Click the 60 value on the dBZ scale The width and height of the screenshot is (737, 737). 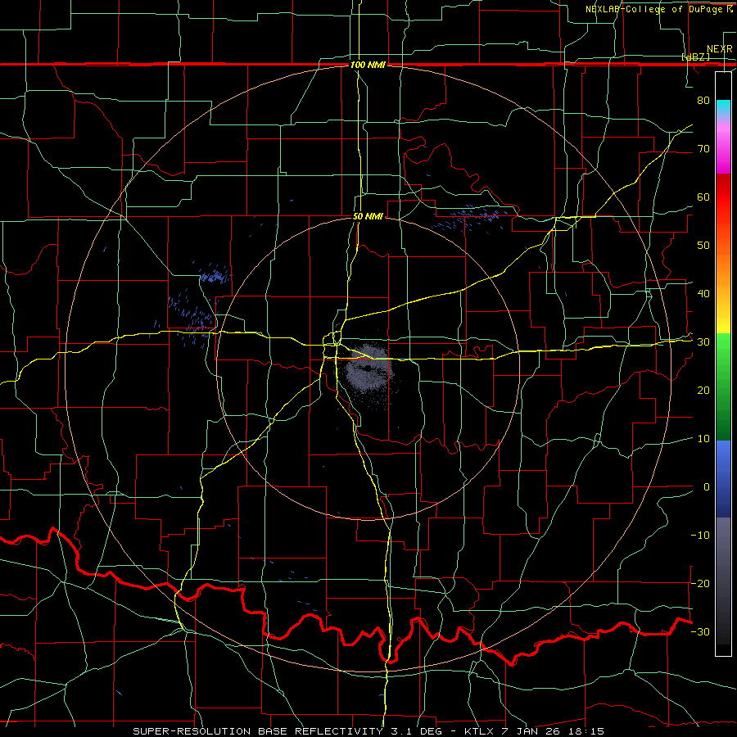click(703, 197)
